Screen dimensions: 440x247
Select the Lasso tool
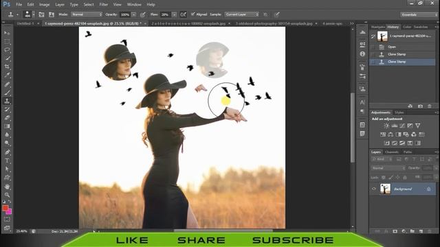click(7, 50)
